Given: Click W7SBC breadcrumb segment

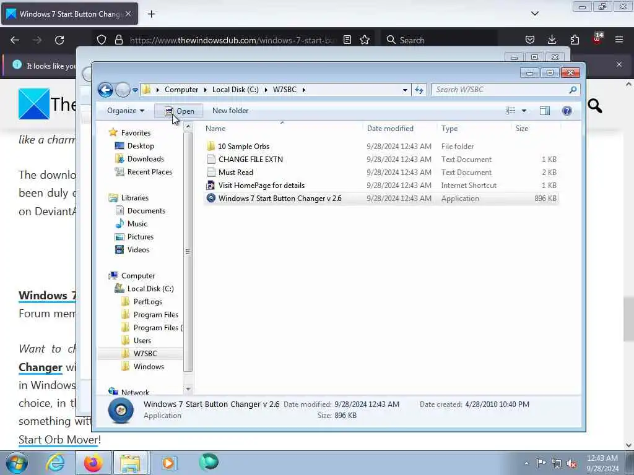Looking at the screenshot, I should coord(285,90).
